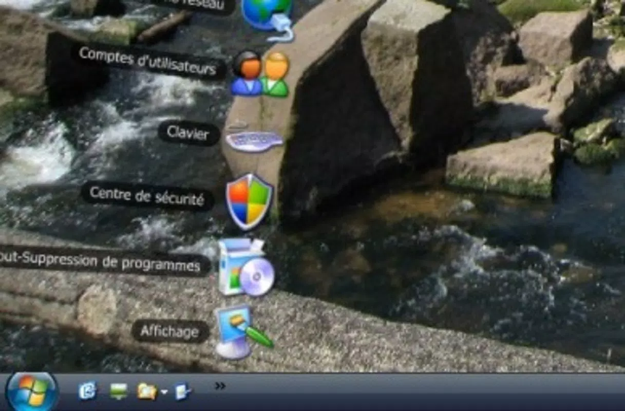625x411 pixels.
Task: Click the Windows Start orb
Action: click(32, 392)
